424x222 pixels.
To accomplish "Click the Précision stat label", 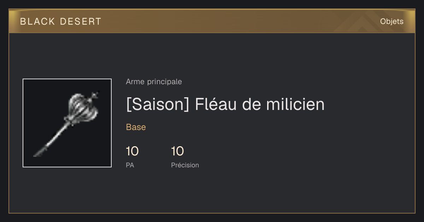I will pos(185,165).
